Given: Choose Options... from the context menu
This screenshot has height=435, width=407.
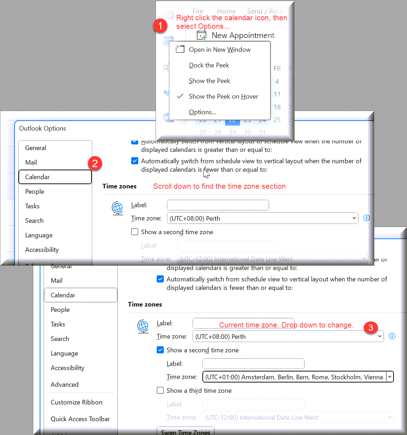Looking at the screenshot, I should 202,112.
